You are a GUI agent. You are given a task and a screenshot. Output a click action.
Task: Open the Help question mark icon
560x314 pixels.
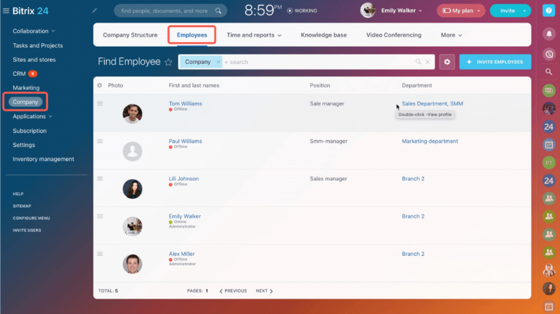(549, 11)
